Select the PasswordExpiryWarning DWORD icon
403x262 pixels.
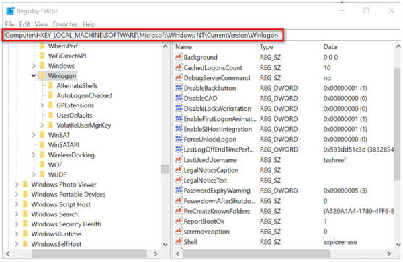pos(179,190)
